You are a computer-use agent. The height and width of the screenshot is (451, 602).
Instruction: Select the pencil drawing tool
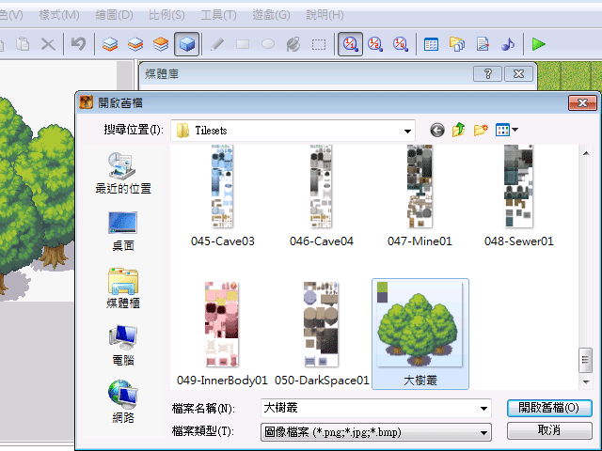(217, 44)
